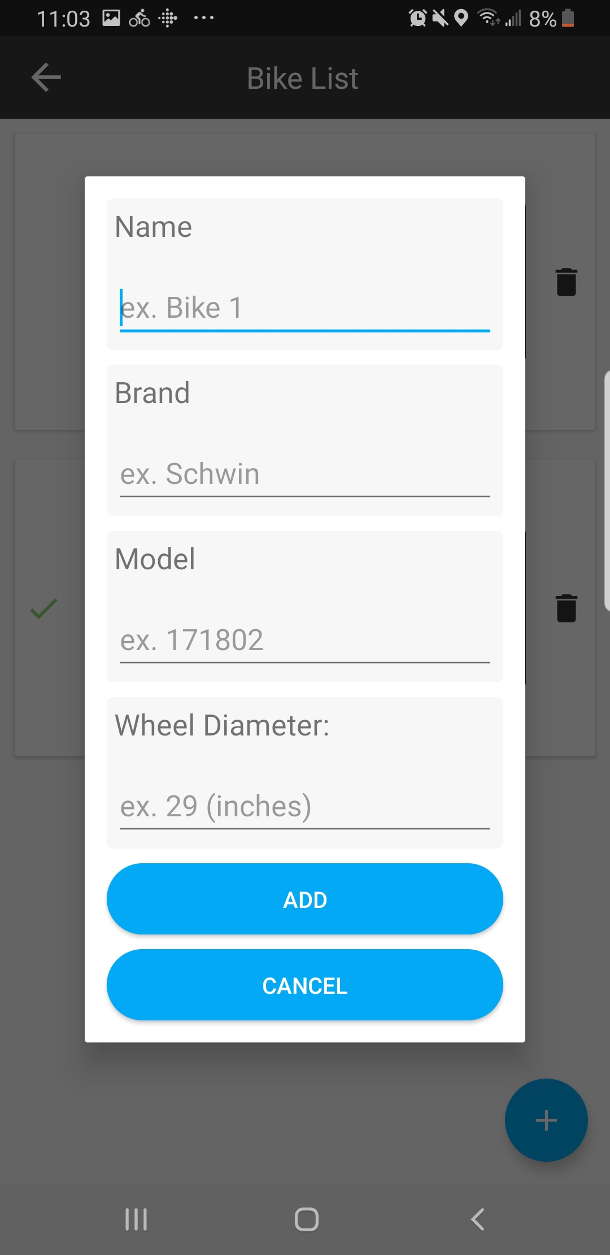Image resolution: width=610 pixels, height=1255 pixels.
Task: Tap the Name input field labeled ex. Bike 1
Action: tap(304, 308)
